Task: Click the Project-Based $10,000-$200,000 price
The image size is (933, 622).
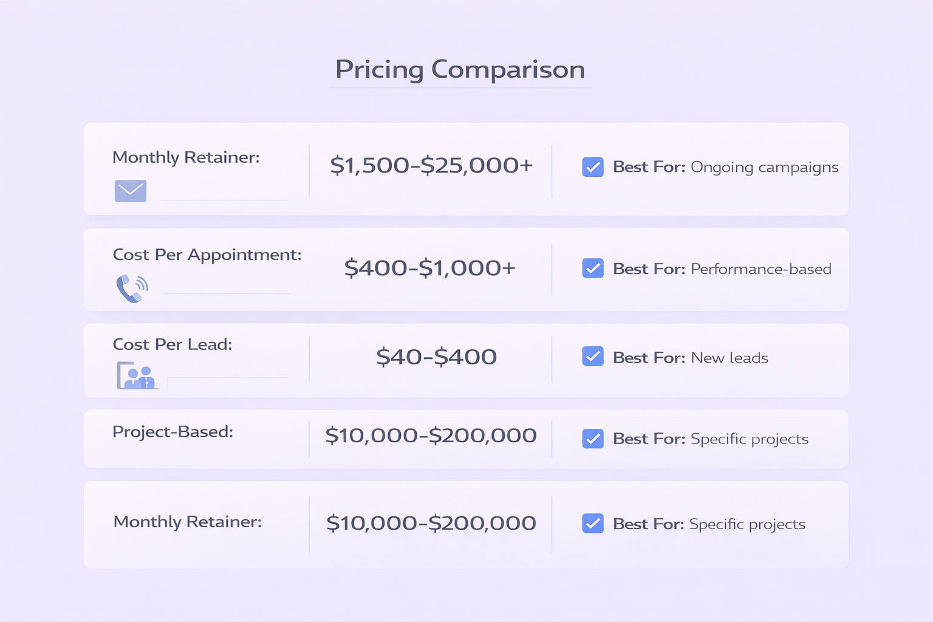Action: pyautogui.click(x=431, y=436)
